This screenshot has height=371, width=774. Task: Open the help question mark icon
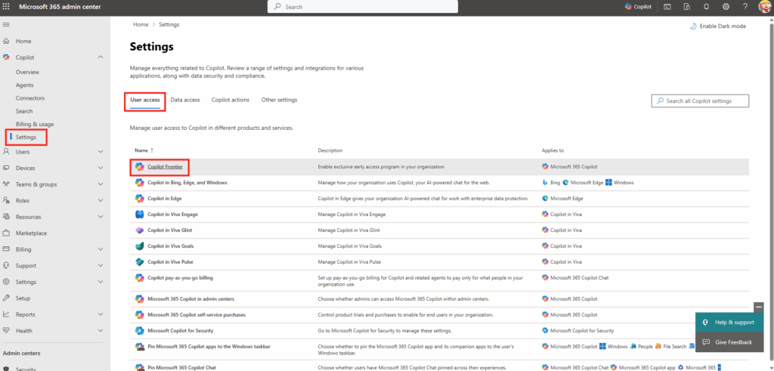coord(745,7)
